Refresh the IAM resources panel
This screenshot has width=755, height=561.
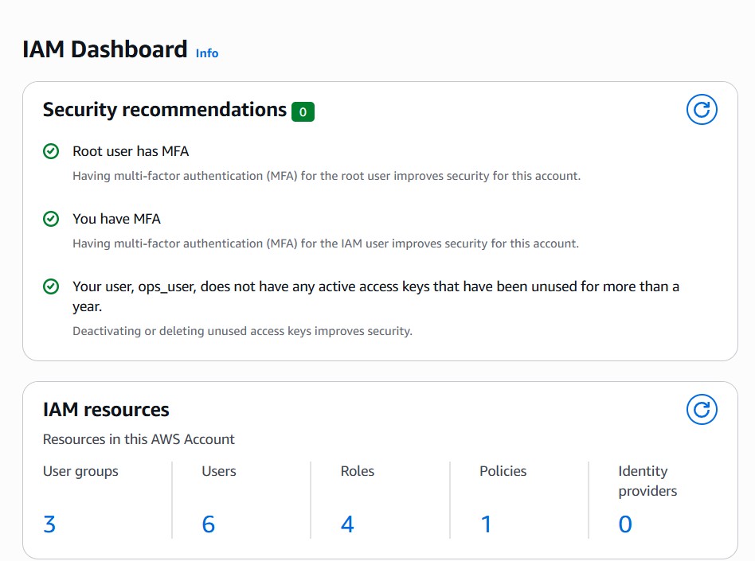[x=702, y=410]
